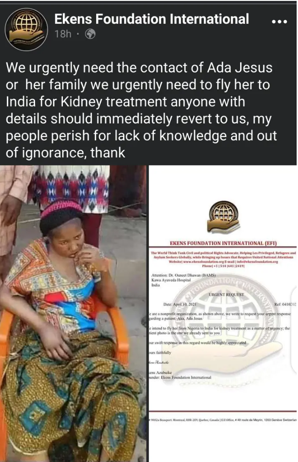Open the attached letter image

coord(223,313)
